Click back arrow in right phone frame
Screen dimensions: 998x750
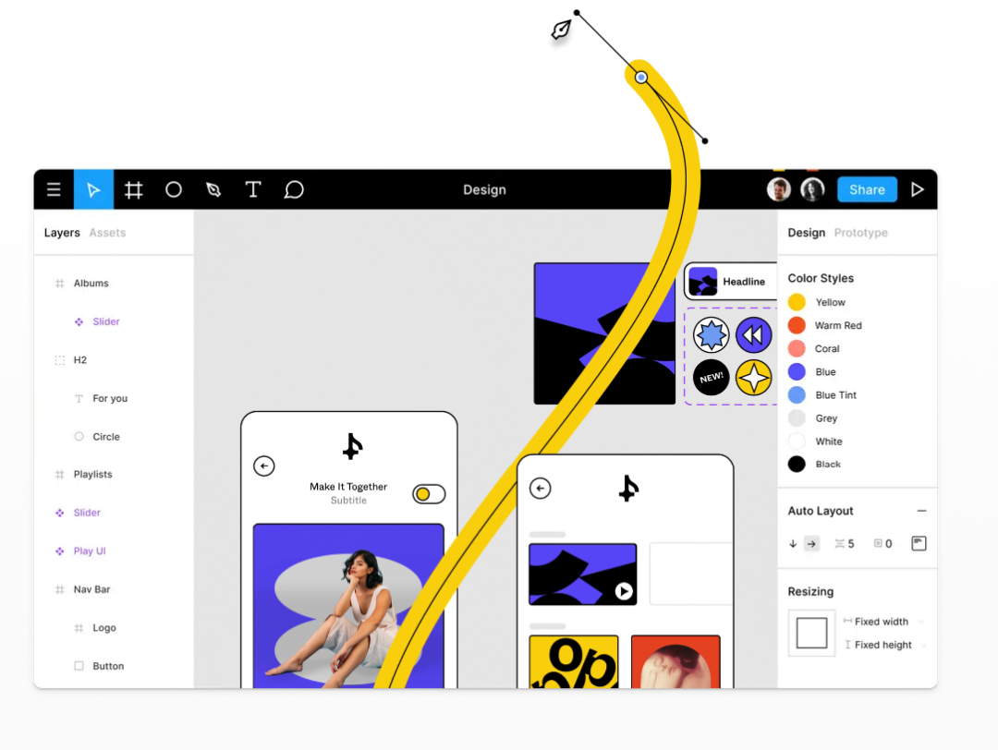pos(540,489)
